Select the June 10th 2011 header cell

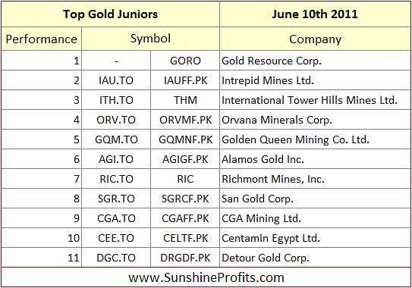pos(315,14)
